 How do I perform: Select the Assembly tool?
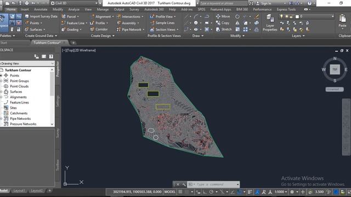tap(128, 23)
